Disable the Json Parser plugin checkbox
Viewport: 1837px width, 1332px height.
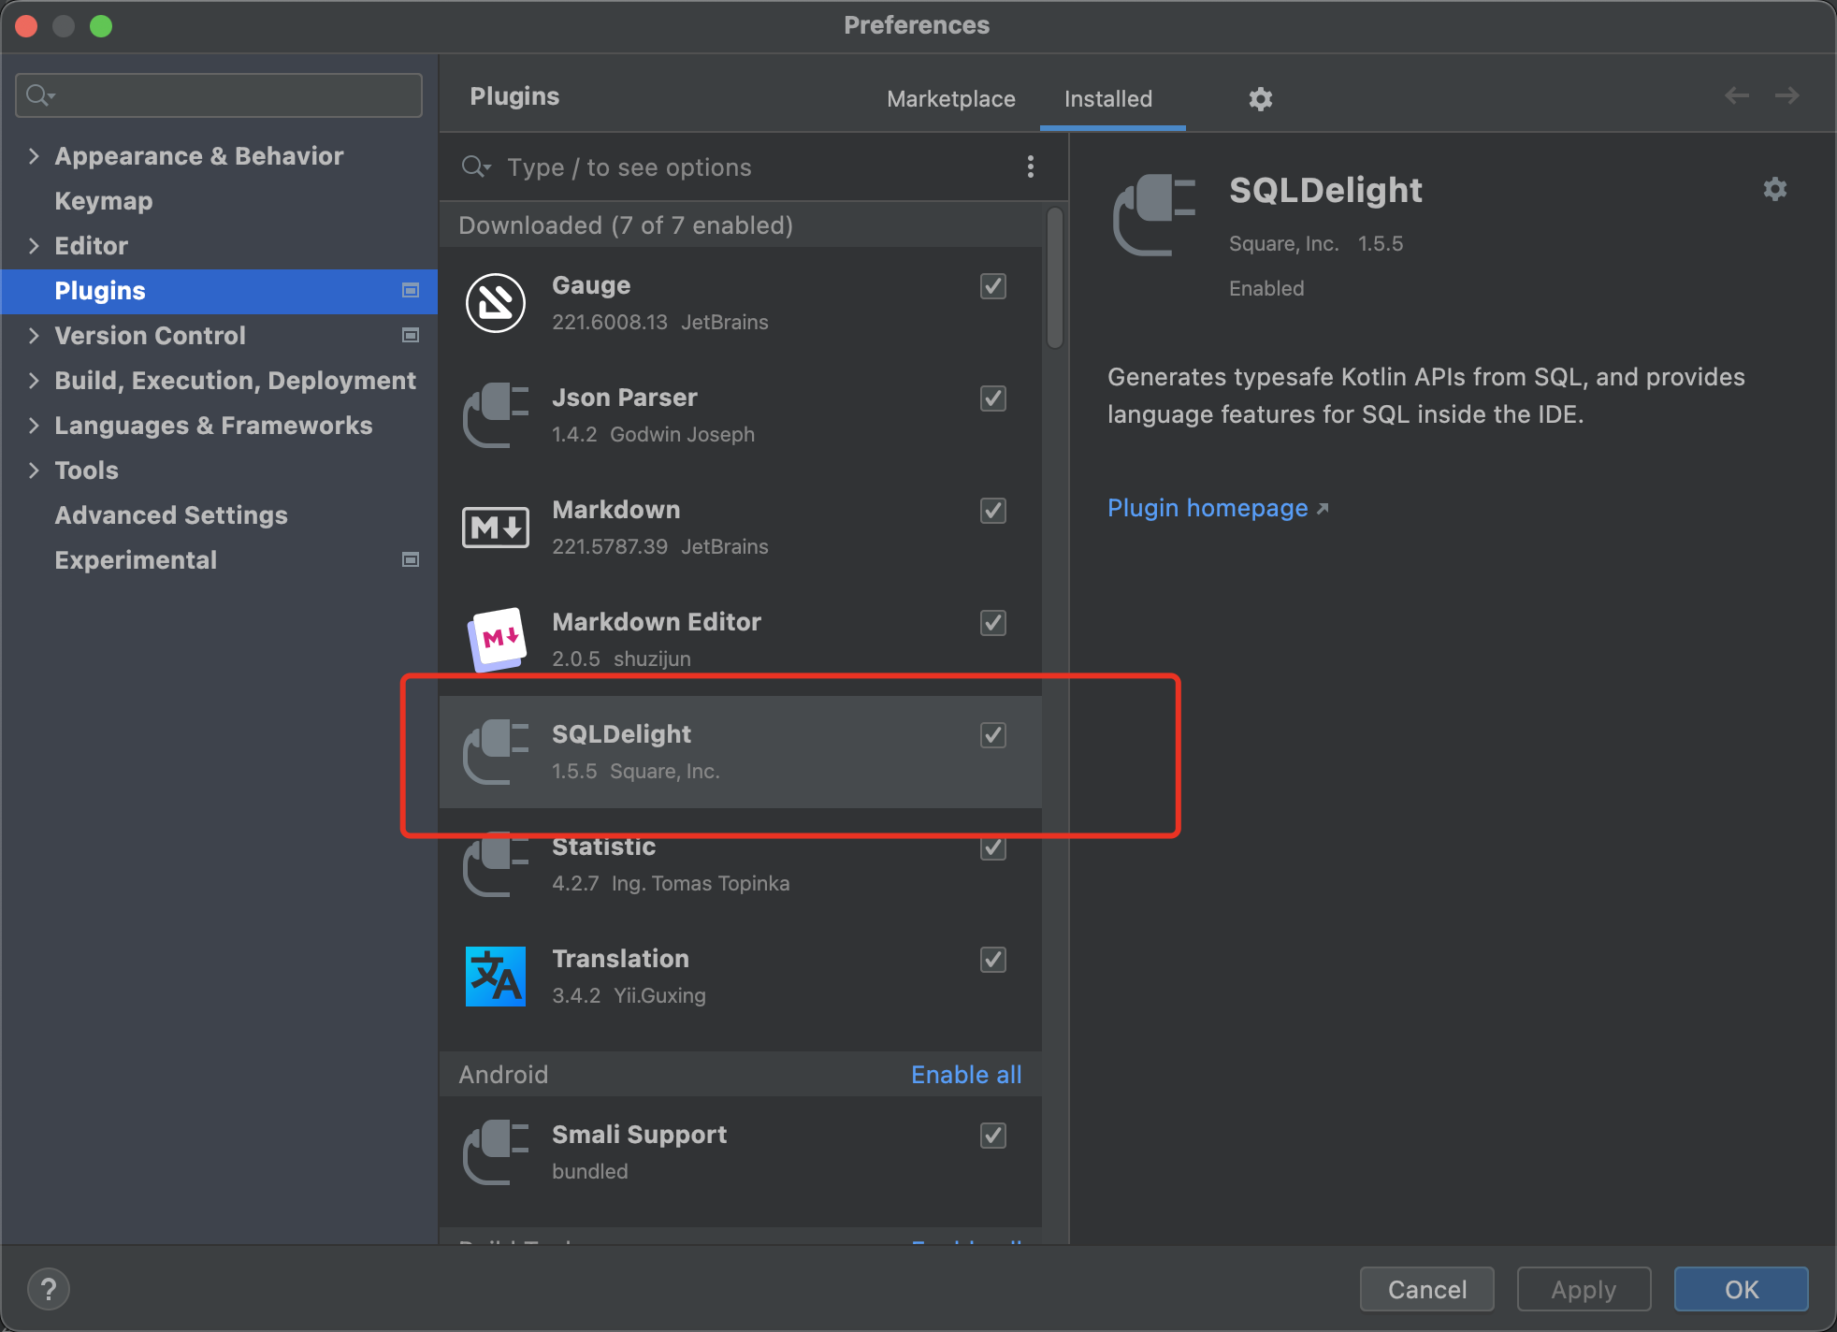pyautogui.click(x=993, y=398)
